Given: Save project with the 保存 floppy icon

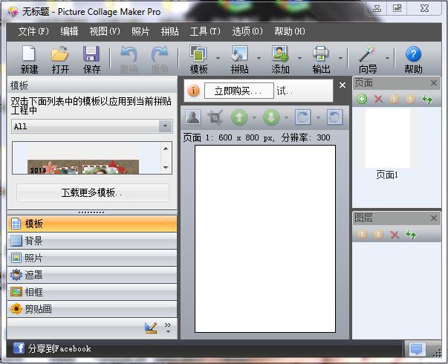Looking at the screenshot, I should pos(91,55).
